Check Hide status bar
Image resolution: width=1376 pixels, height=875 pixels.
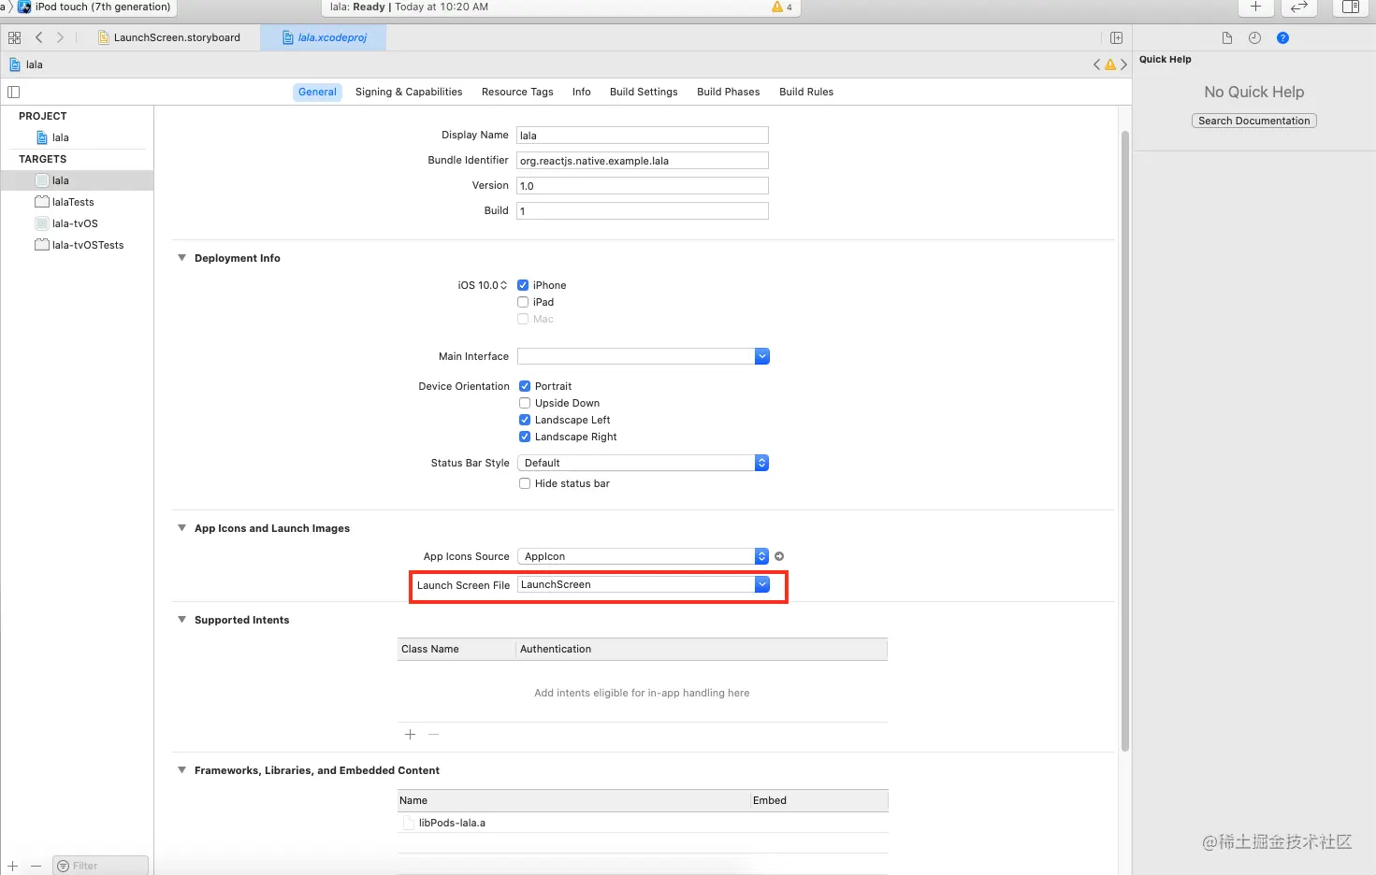(x=525, y=483)
